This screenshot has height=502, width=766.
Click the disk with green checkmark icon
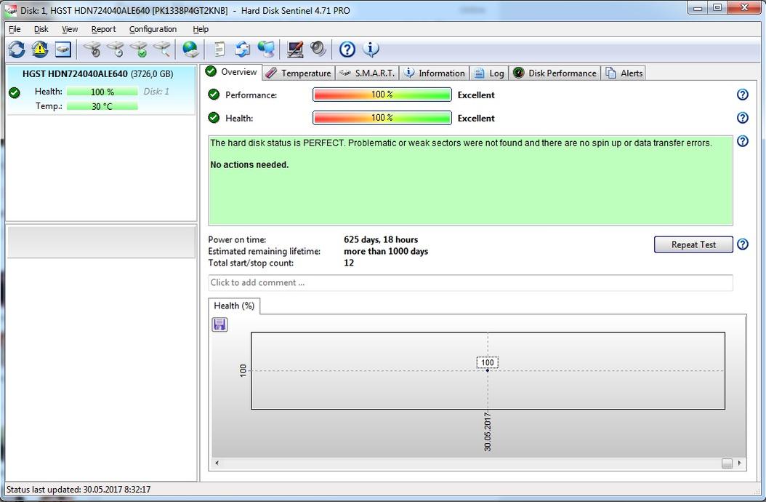click(x=139, y=49)
